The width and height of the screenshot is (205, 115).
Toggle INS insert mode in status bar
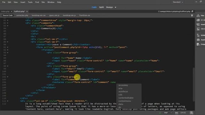(176, 113)
